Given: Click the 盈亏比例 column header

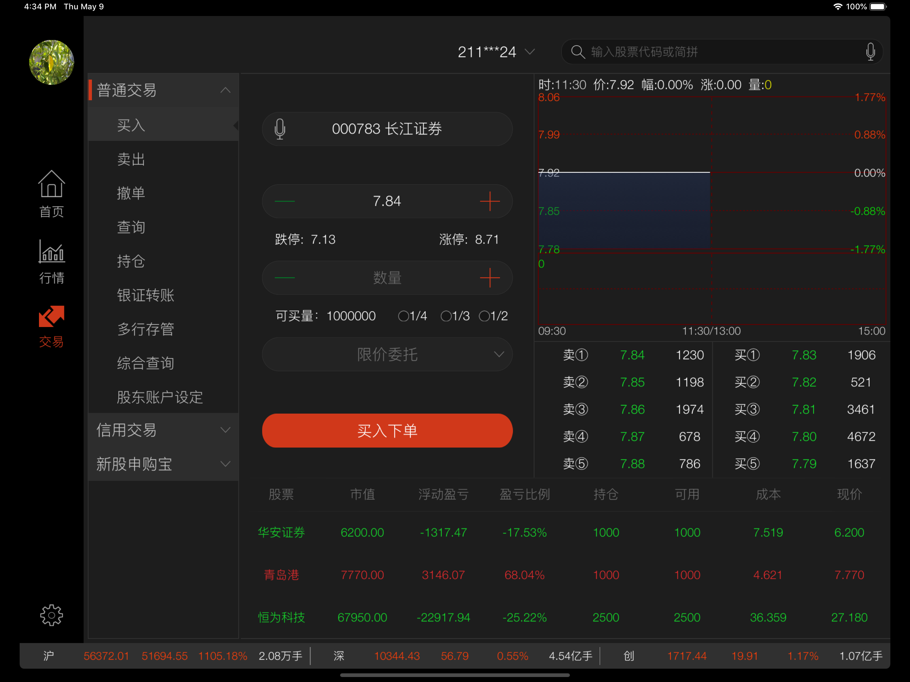Looking at the screenshot, I should click(525, 494).
